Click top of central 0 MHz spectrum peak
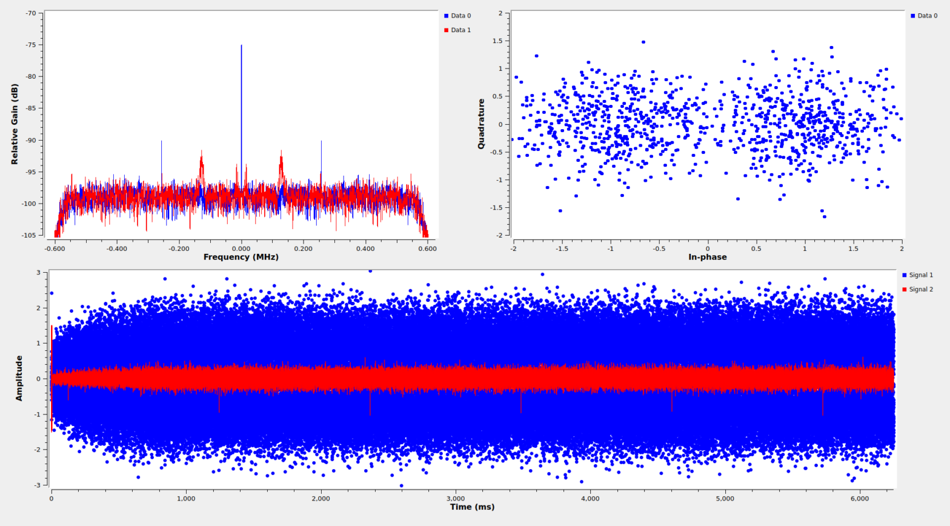 [241, 45]
